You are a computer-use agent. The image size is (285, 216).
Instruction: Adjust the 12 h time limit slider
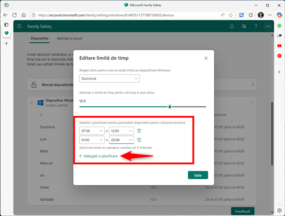coord(170,107)
